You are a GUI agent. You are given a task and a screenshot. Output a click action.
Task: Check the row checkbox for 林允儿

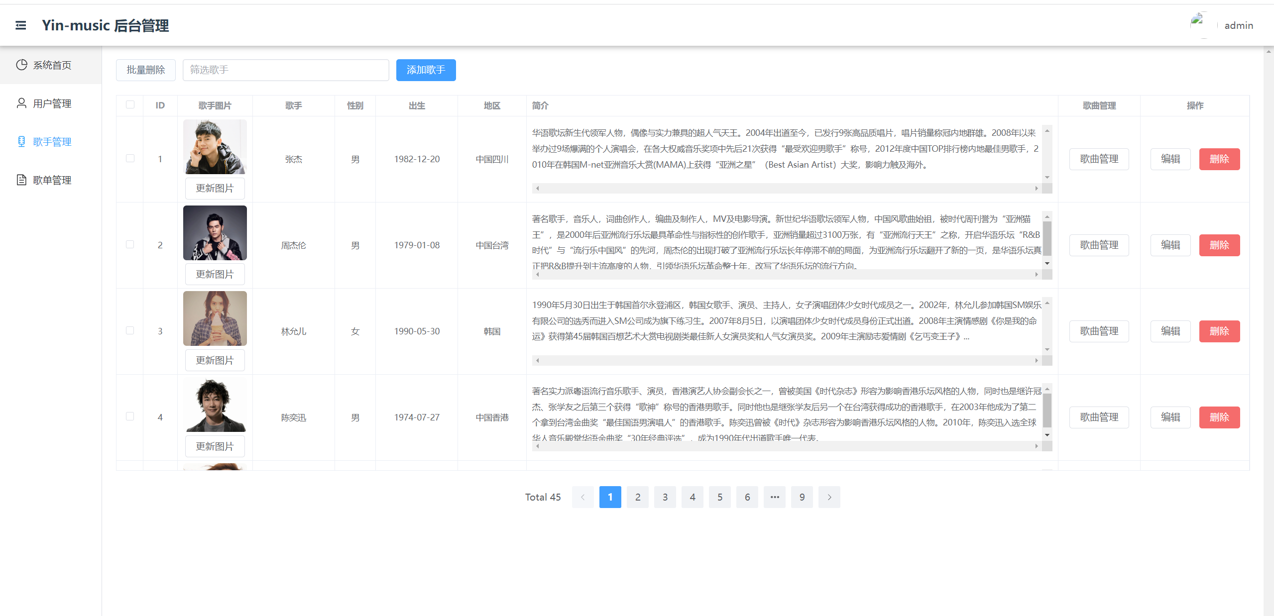(130, 330)
